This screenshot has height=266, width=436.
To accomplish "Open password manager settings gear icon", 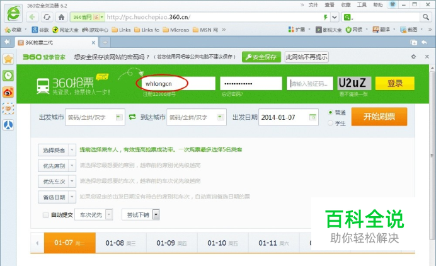I will (x=413, y=57).
